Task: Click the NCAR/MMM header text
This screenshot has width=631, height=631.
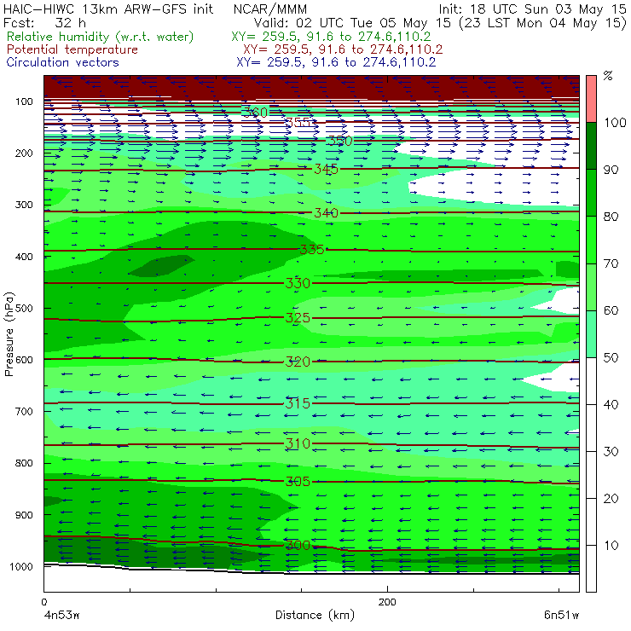Action: coord(270,9)
